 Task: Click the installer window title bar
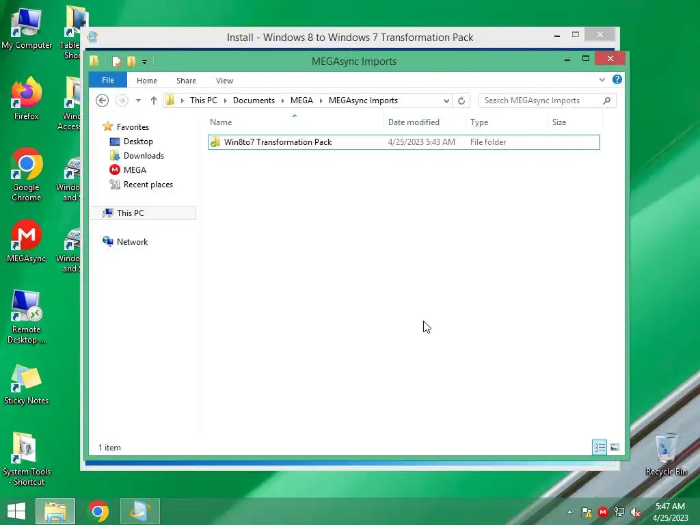coord(349,38)
